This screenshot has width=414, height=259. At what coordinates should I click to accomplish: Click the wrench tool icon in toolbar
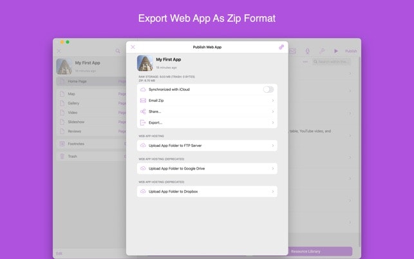[x=321, y=51]
